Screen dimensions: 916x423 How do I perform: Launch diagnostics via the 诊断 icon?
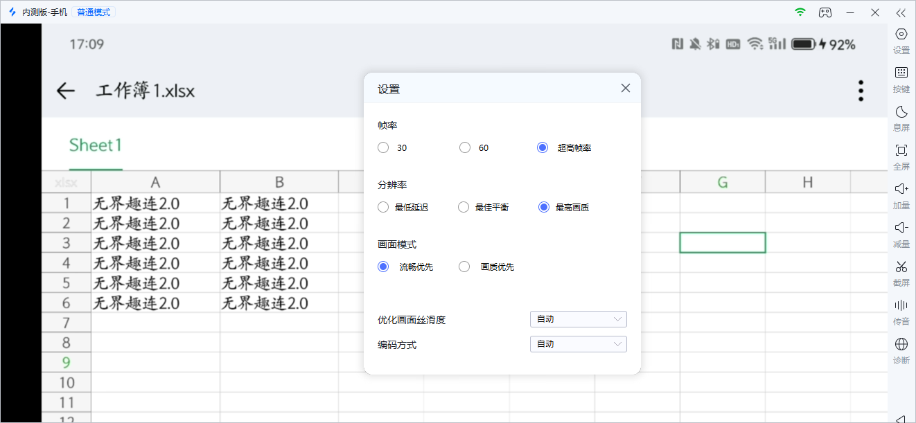(901, 344)
